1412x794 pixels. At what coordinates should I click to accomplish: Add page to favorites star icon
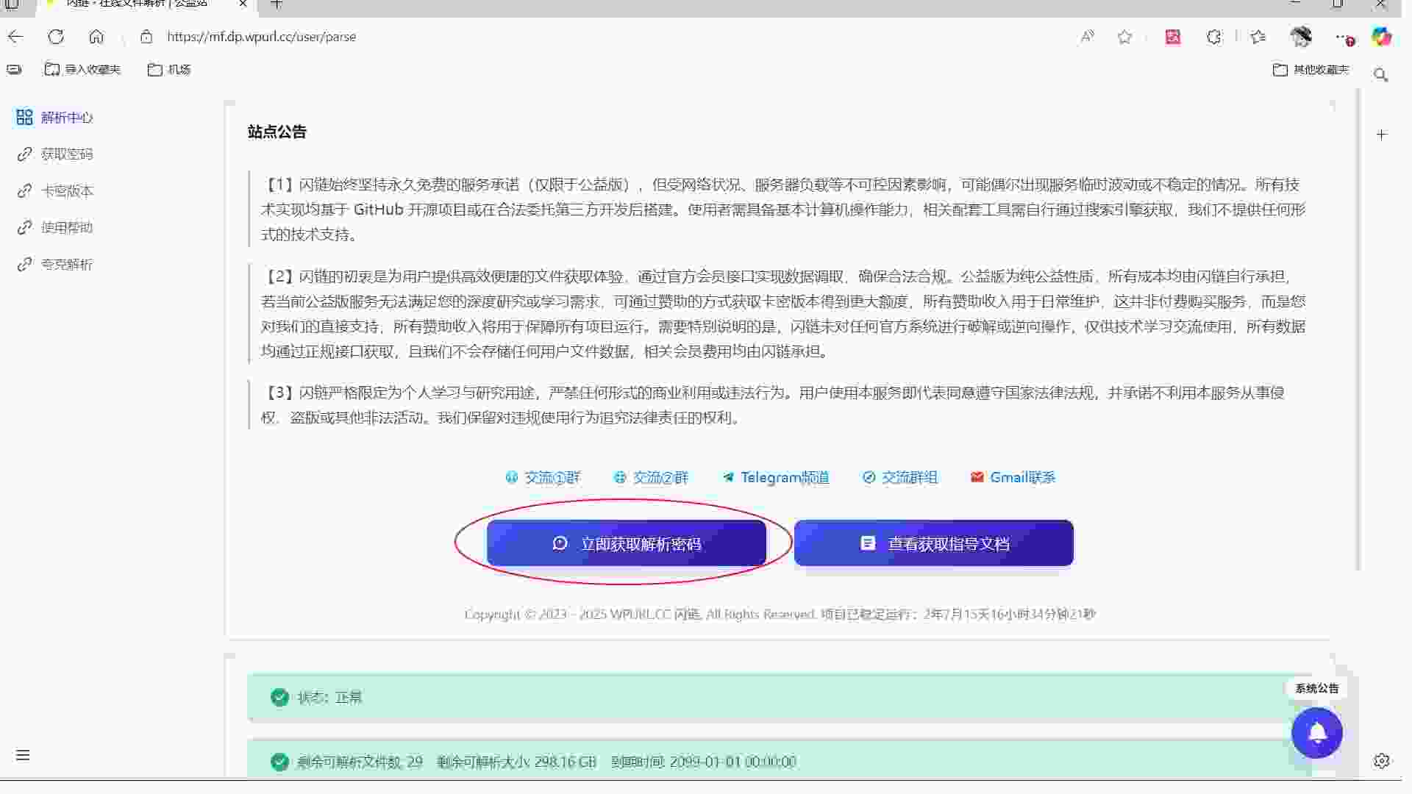(1124, 37)
